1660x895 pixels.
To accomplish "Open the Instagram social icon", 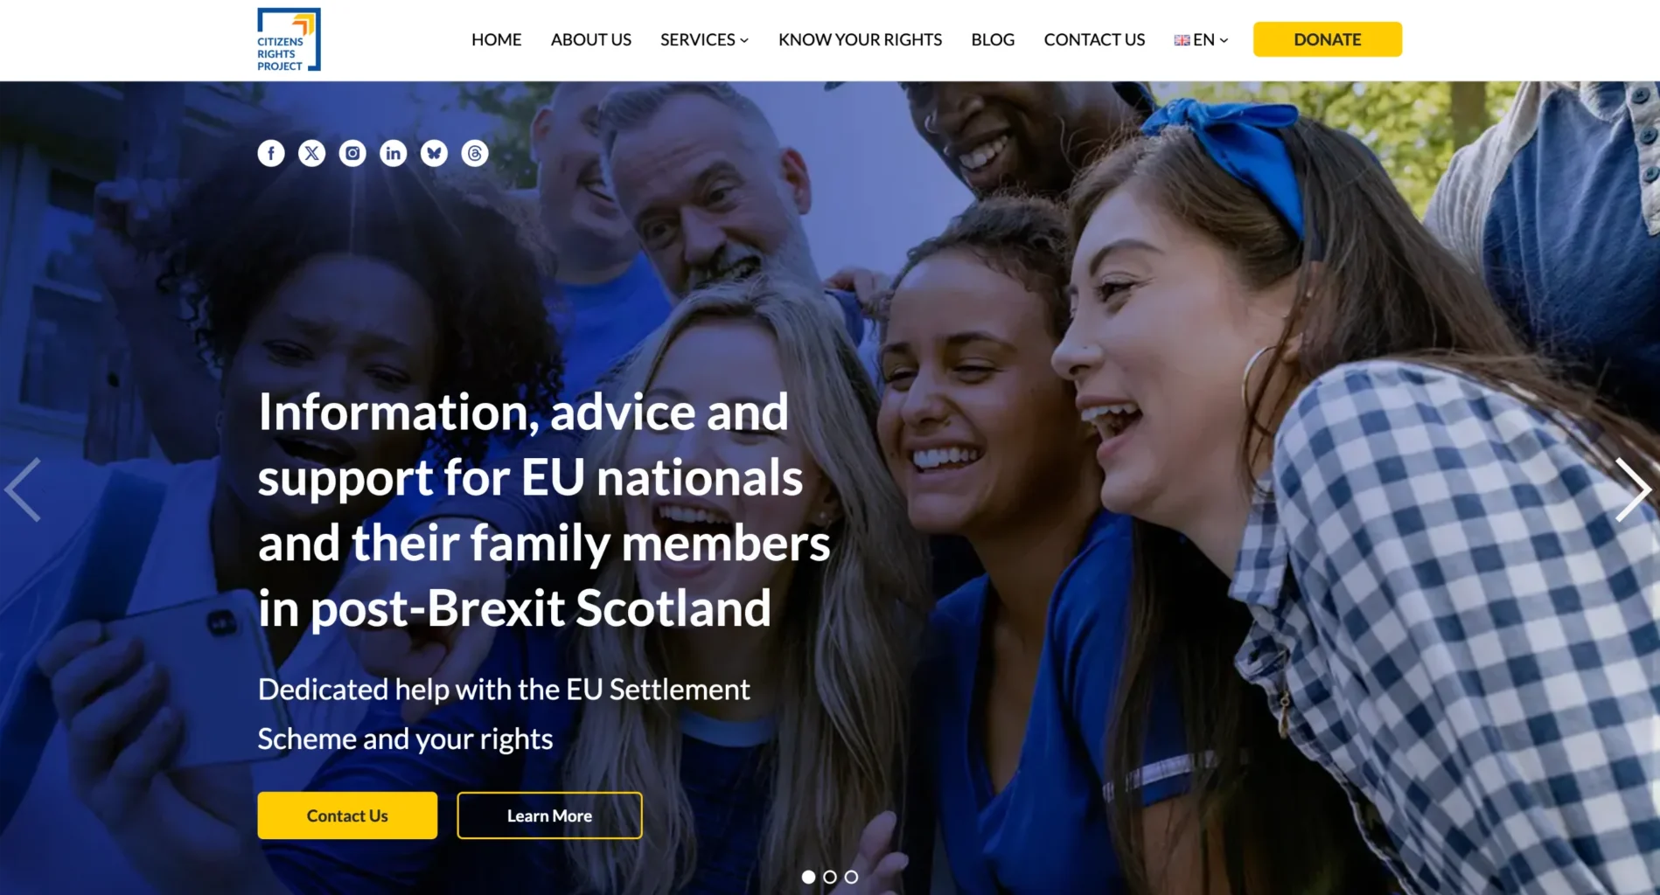I will (352, 154).
